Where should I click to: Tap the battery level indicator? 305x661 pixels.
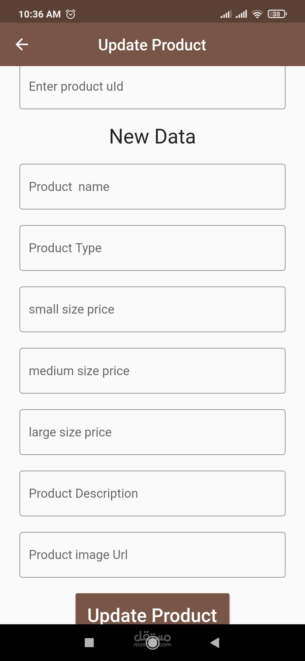[x=277, y=14]
